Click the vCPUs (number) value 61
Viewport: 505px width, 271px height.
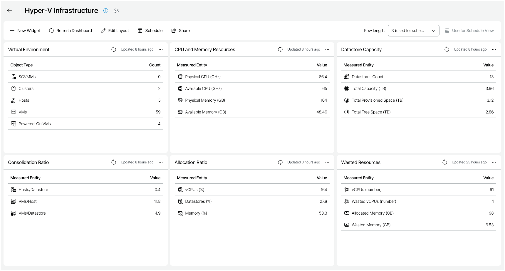click(491, 190)
